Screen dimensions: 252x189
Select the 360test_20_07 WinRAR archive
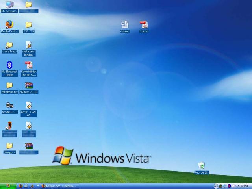[x=29, y=87]
